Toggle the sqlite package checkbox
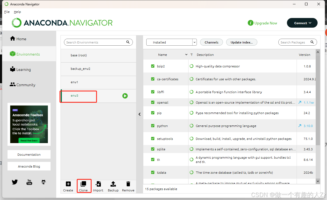Image resolution: width=327 pixels, height=200 pixels. click(x=153, y=149)
